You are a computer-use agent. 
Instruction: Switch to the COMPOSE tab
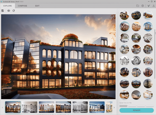(x=22, y=6)
